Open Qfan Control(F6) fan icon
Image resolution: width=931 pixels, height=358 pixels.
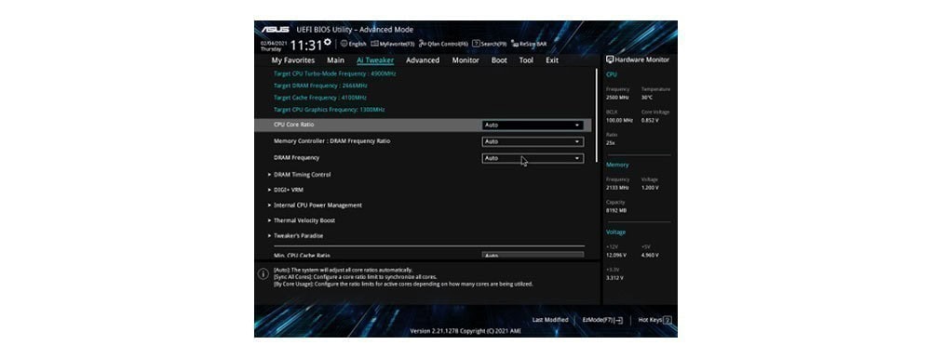pyautogui.click(x=422, y=44)
